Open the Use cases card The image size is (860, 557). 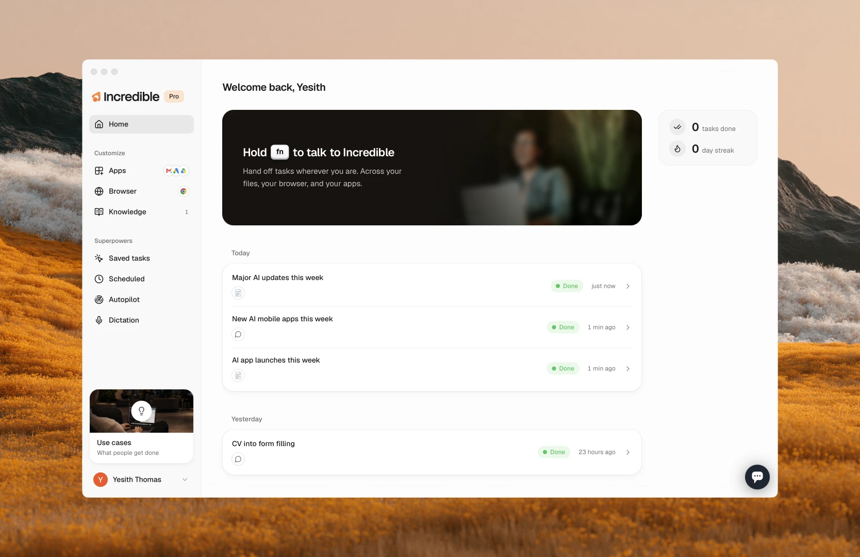pyautogui.click(x=141, y=427)
